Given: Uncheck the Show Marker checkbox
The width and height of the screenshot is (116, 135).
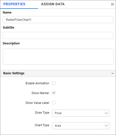Looking at the screenshot, I should tap(54, 93).
